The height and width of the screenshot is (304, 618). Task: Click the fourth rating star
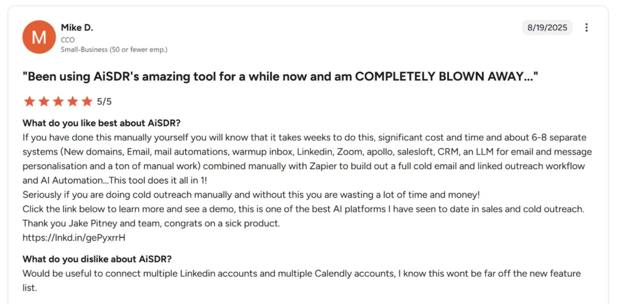click(x=72, y=101)
